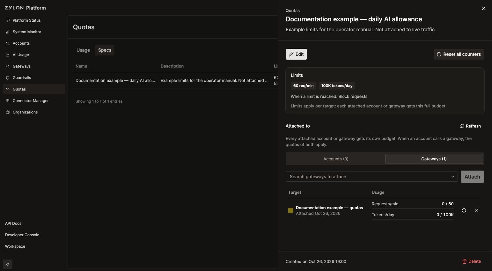Click the Zylon Platform logo
The width and height of the screenshot is (492, 271).
[26, 8]
